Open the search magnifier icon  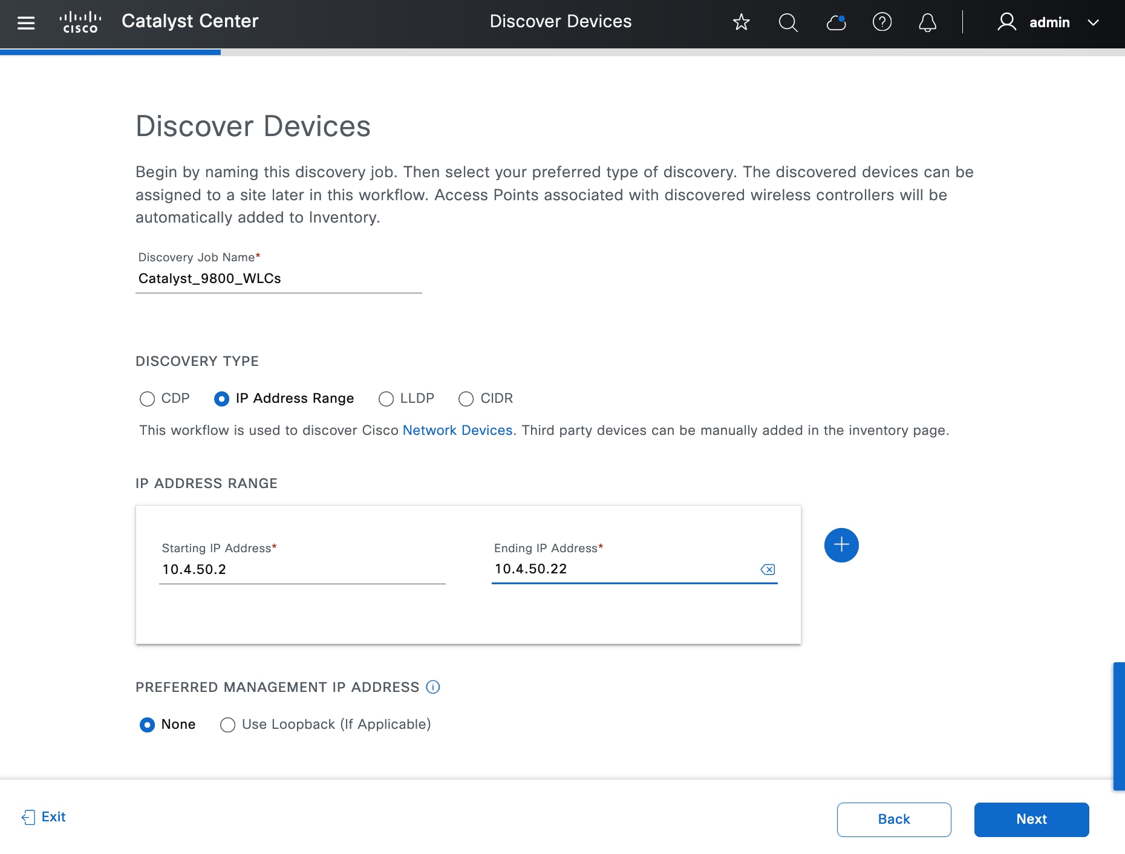(787, 23)
